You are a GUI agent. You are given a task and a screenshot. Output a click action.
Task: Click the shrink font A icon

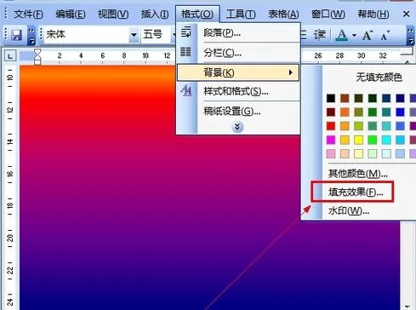385,35
